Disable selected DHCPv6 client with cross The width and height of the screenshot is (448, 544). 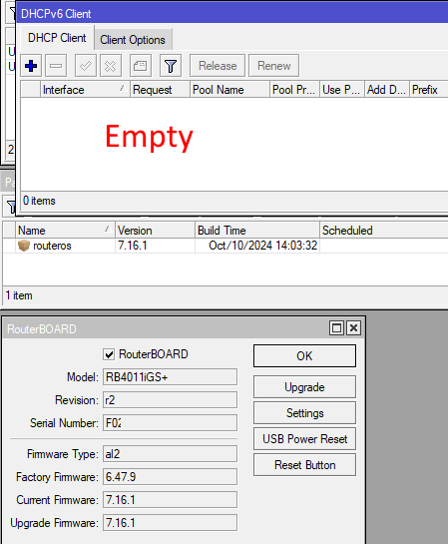click(111, 66)
